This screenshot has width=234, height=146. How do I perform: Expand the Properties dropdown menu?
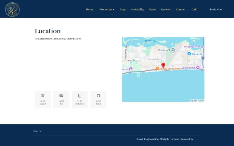pos(107,9)
